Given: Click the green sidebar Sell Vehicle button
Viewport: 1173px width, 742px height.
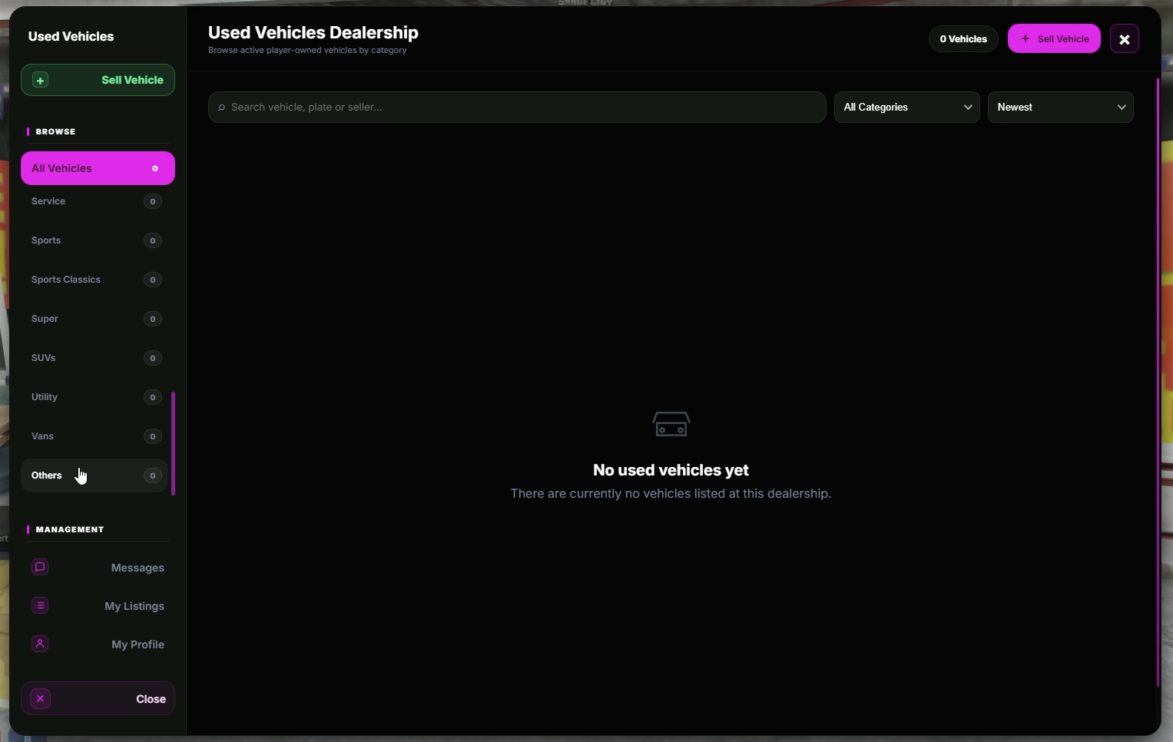Looking at the screenshot, I should 98,80.
